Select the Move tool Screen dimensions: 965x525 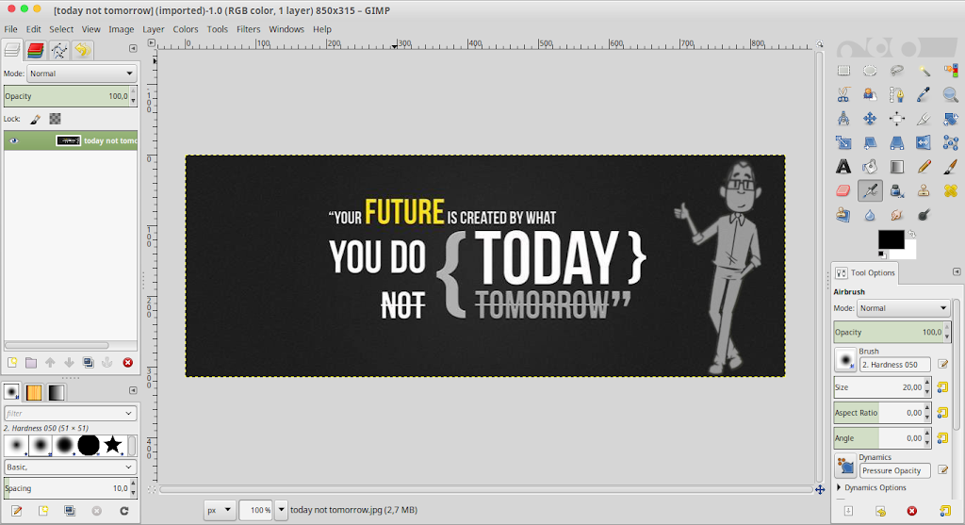[x=870, y=119]
